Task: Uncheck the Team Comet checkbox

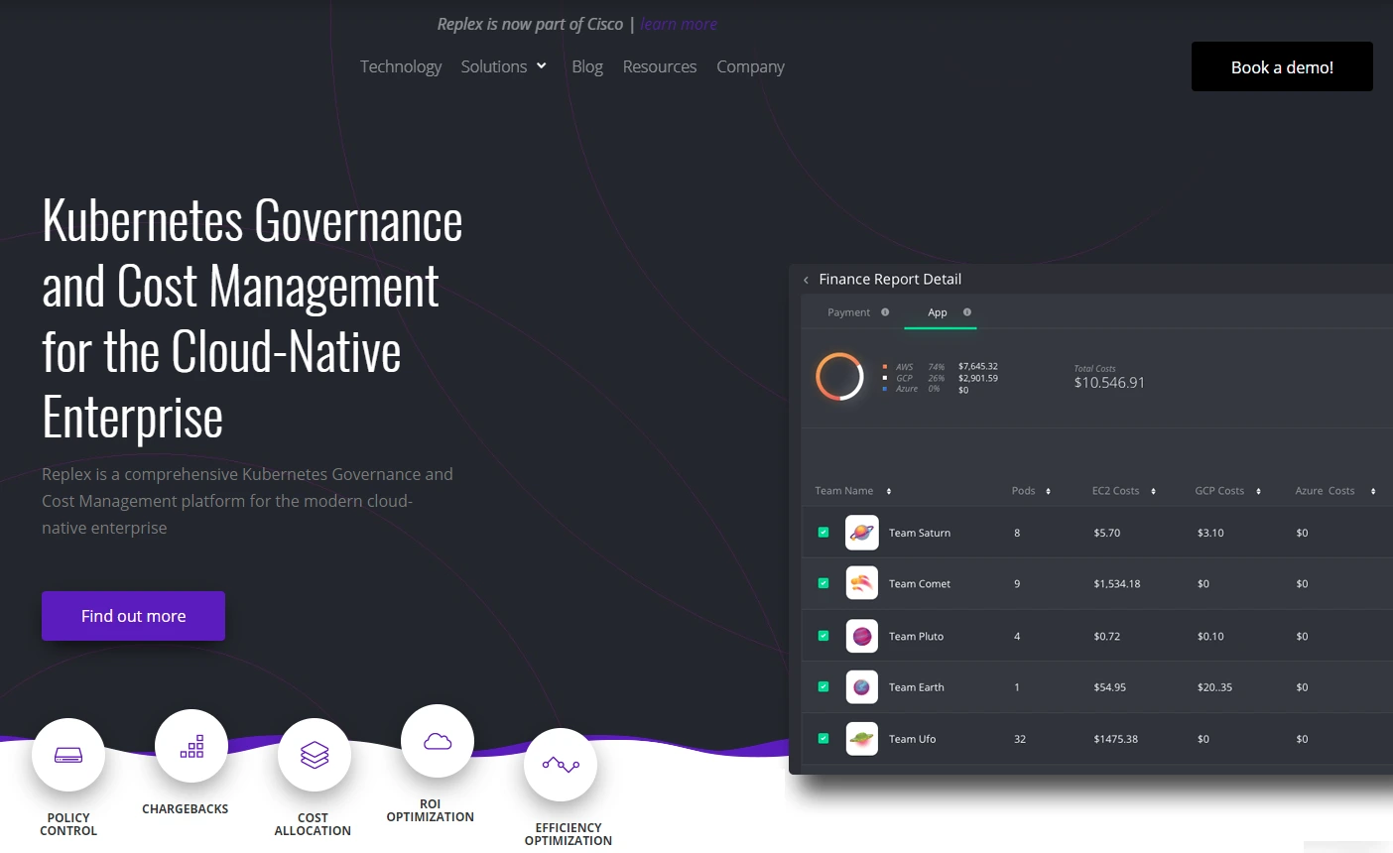Action: pos(823,582)
